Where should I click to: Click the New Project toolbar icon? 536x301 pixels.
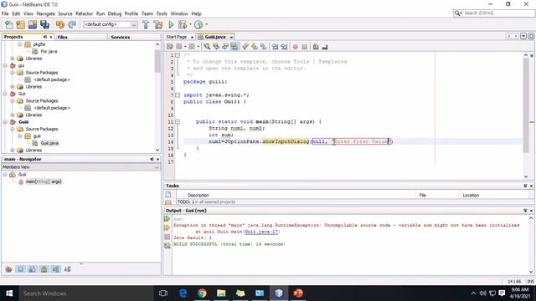(x=20, y=24)
